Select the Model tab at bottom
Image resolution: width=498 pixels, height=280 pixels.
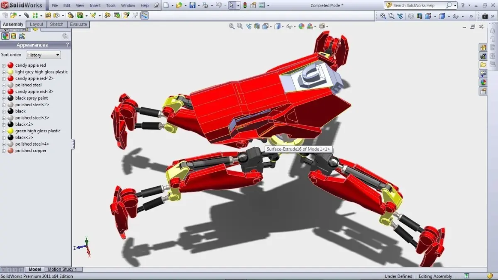click(x=35, y=269)
